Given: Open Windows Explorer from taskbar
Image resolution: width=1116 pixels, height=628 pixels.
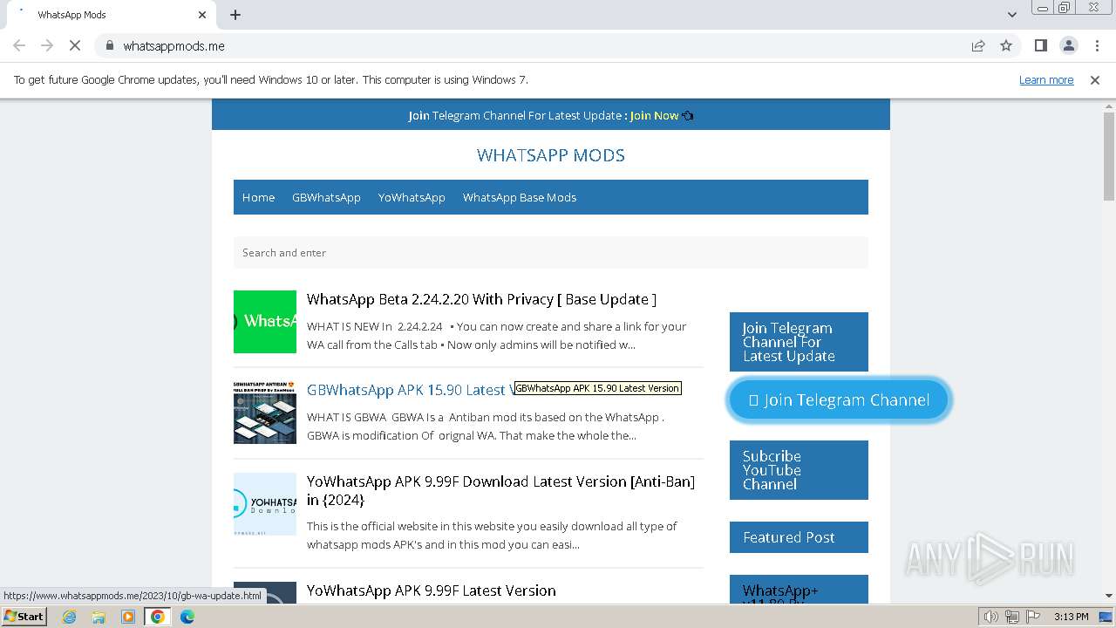Looking at the screenshot, I should [99, 617].
